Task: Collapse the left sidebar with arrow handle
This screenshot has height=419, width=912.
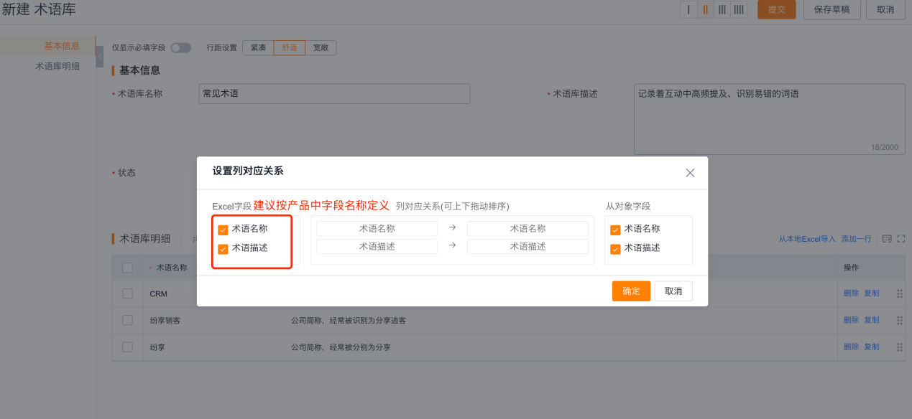Action: (99, 56)
